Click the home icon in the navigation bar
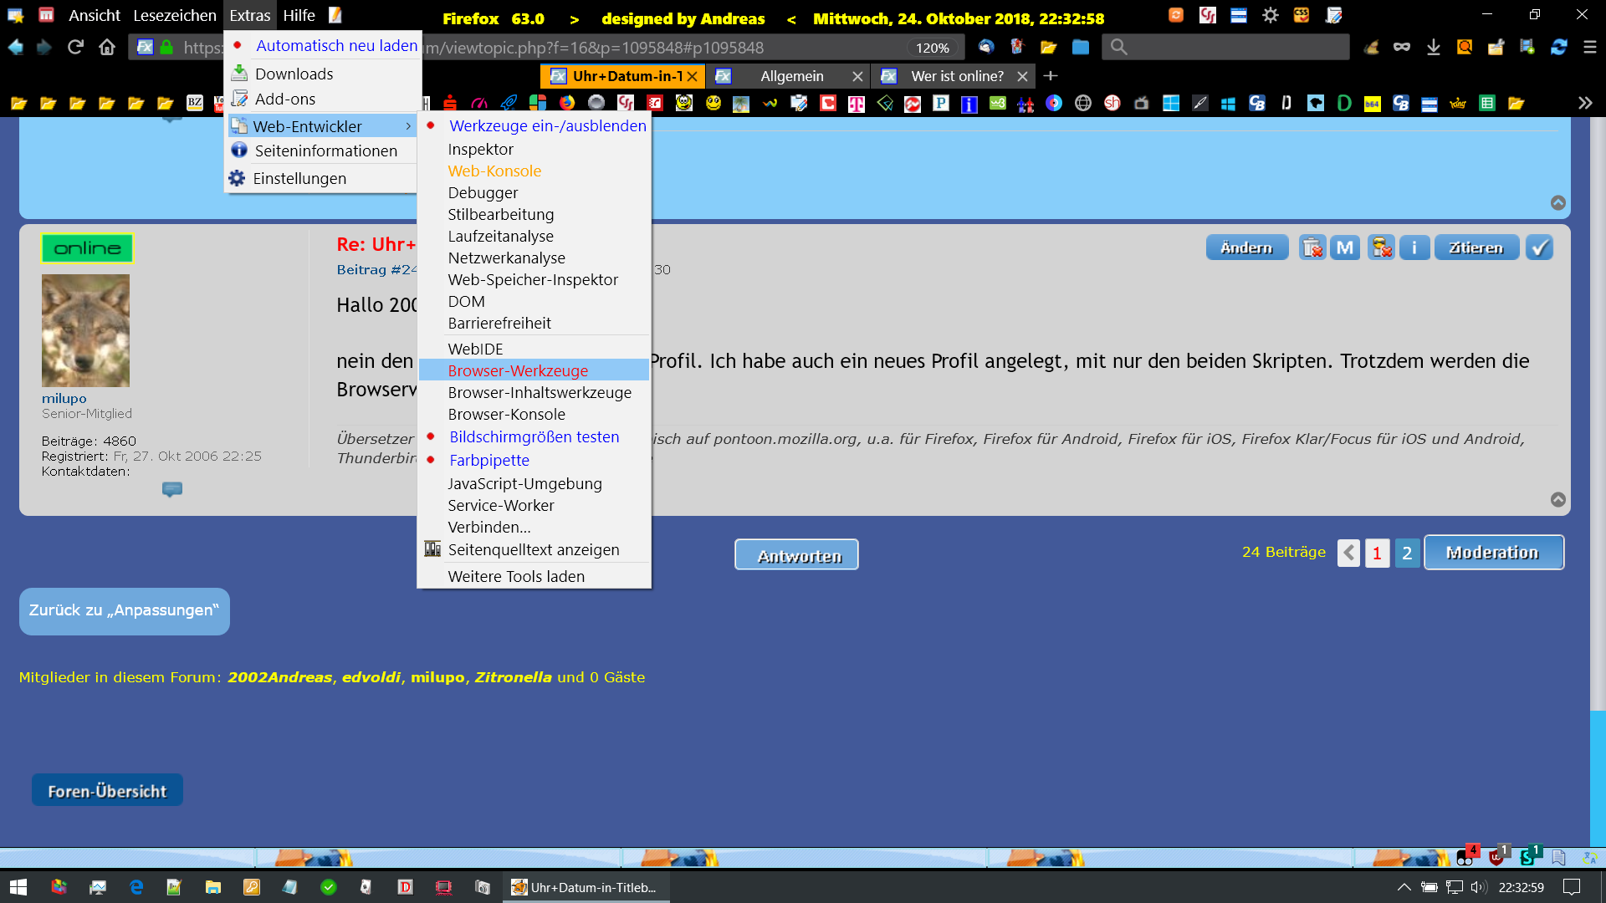Image resolution: width=1606 pixels, height=903 pixels. (107, 48)
